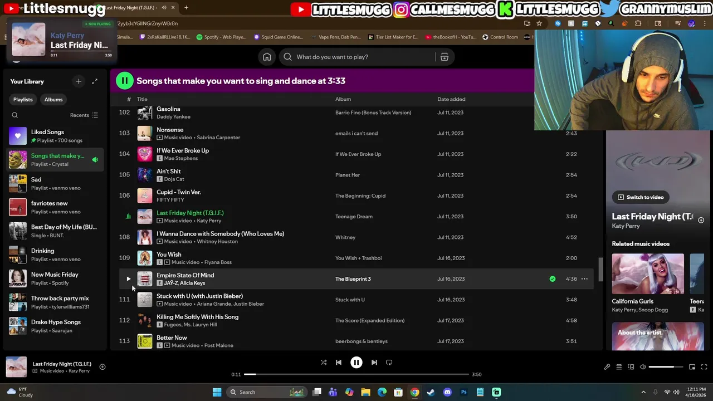The height and width of the screenshot is (401, 713).
Task: Toggle the Albums filter chip
Action: 53,100
